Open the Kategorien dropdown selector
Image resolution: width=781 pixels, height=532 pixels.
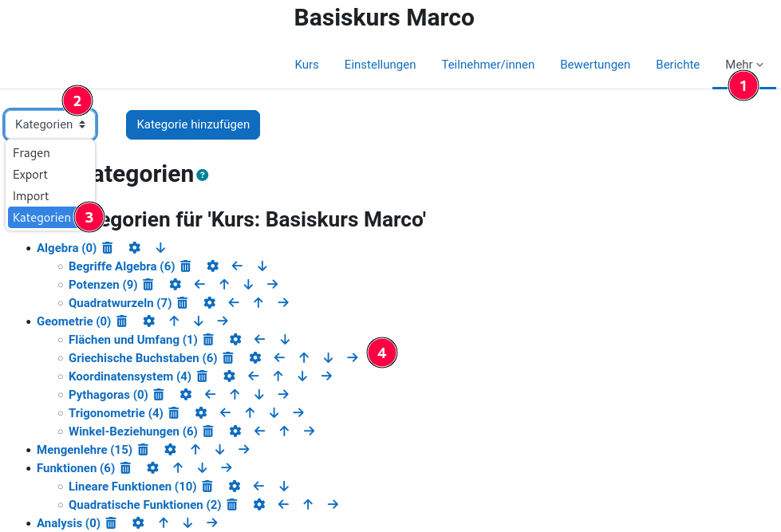point(50,124)
